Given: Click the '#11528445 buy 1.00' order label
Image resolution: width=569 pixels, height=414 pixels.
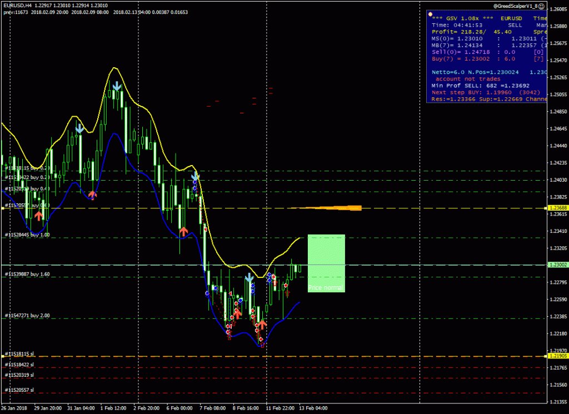Looking at the screenshot, I should 27,235.
